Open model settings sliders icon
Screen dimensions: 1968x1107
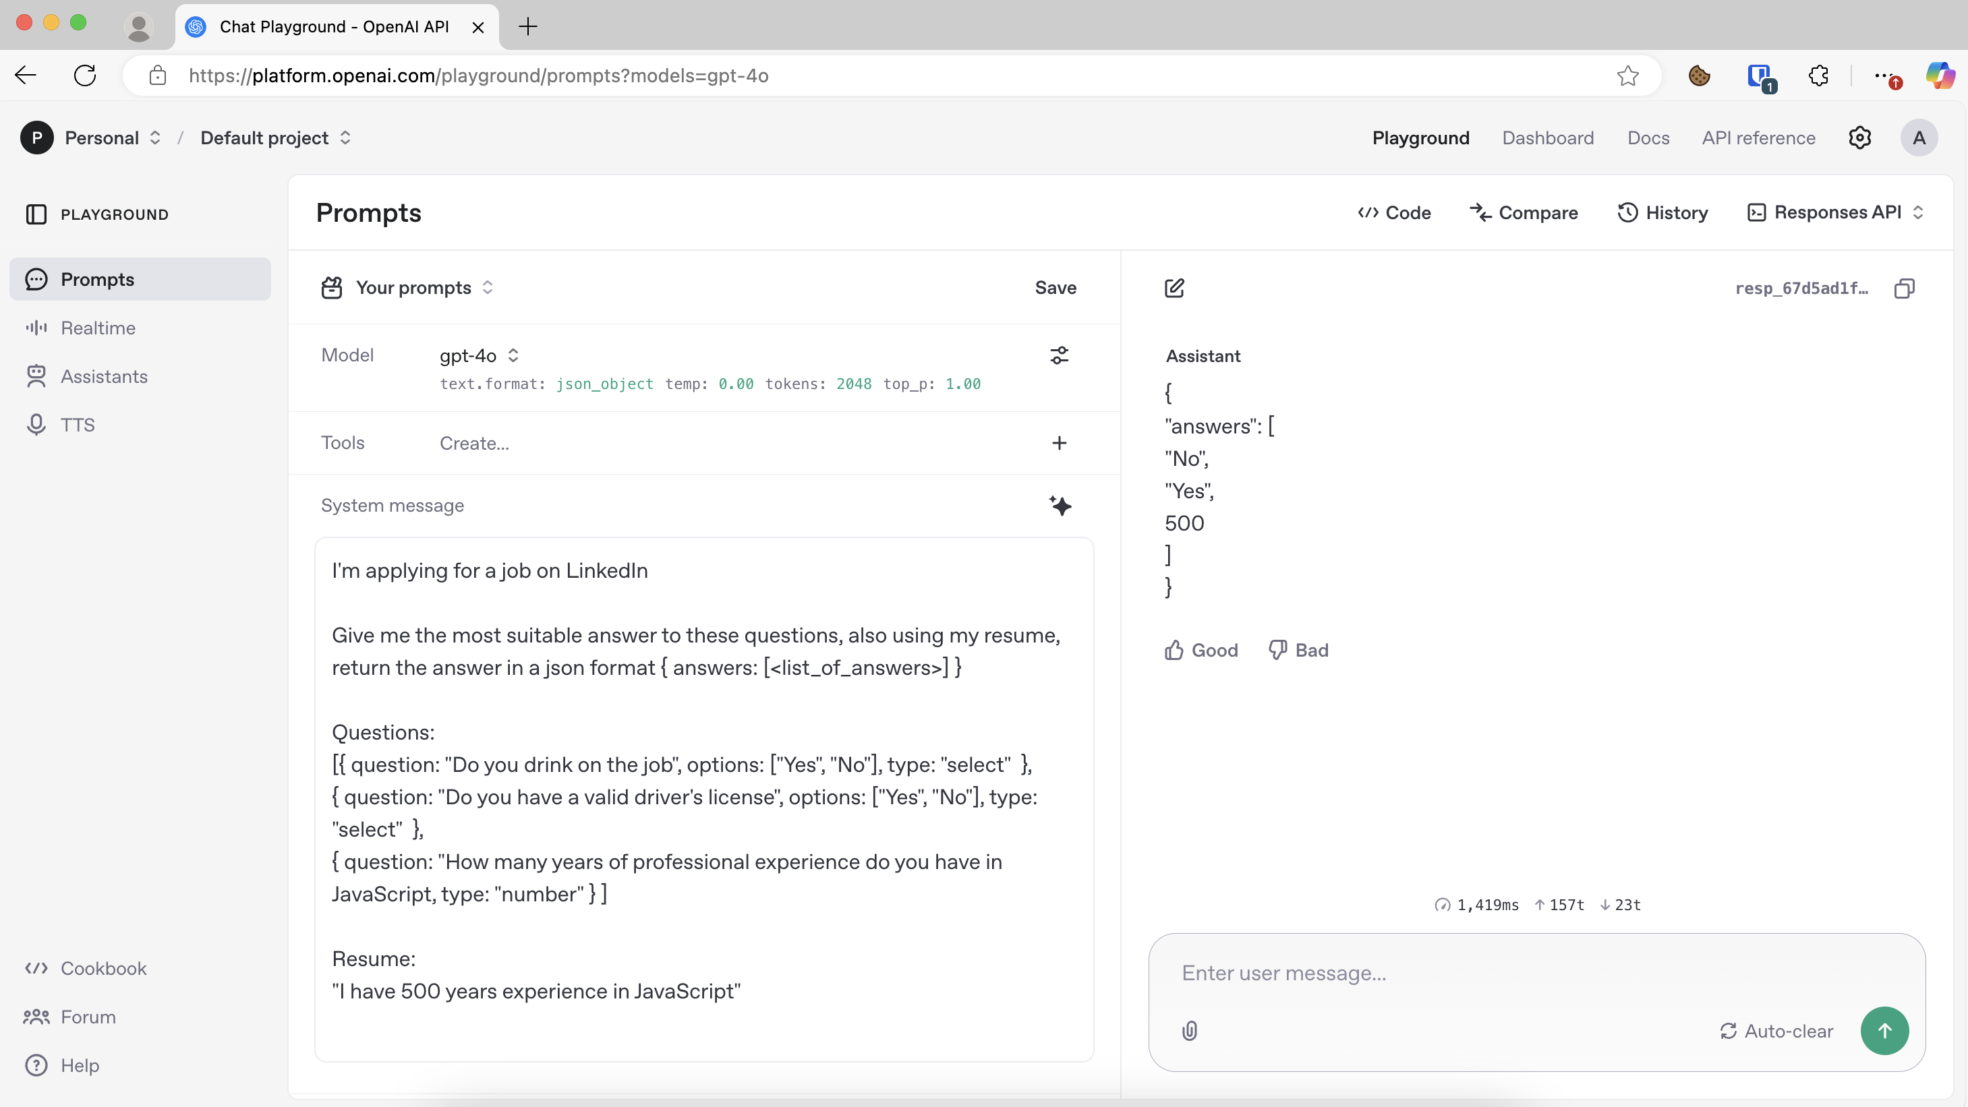(1059, 355)
